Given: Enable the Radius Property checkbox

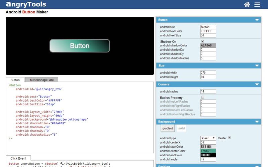Looking at the screenshot, I should 203,97.
